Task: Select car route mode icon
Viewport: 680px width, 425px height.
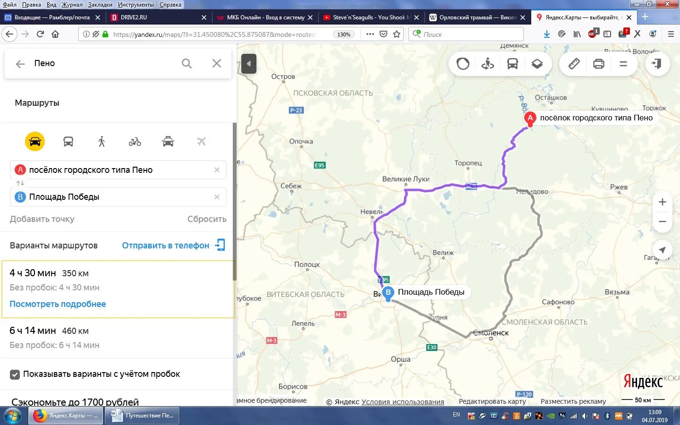Action: (x=35, y=141)
